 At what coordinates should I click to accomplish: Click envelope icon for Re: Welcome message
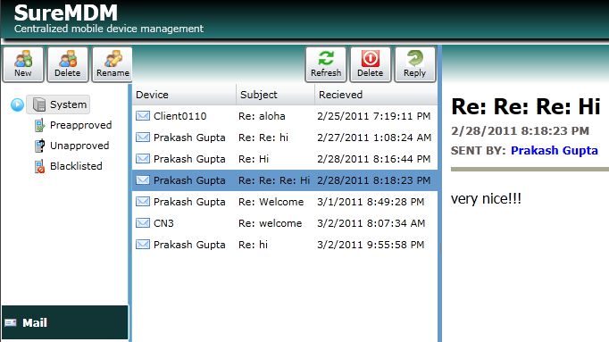pos(143,201)
